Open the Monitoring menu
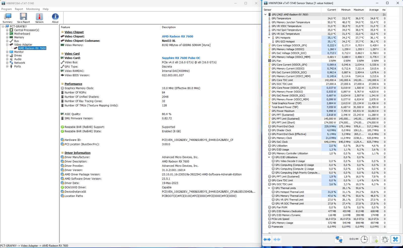 (33, 9)
